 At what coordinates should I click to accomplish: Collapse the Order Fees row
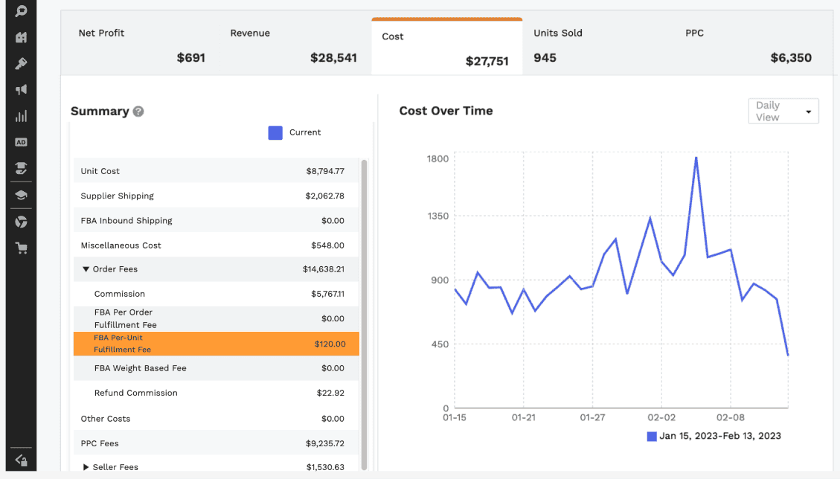[x=86, y=269]
